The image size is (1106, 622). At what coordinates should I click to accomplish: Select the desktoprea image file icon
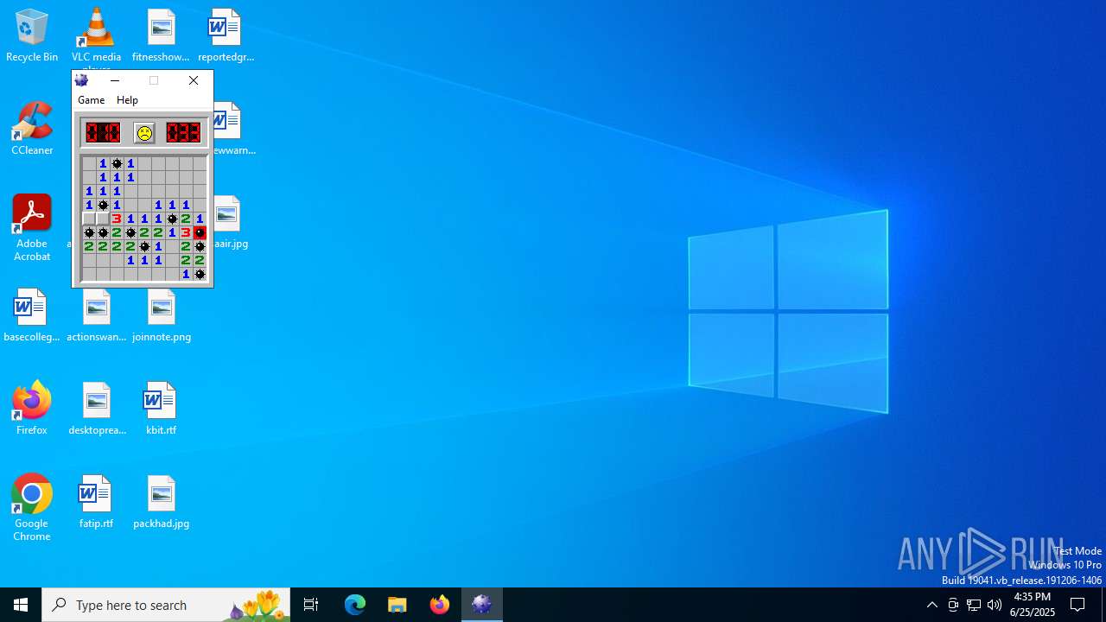(x=96, y=409)
